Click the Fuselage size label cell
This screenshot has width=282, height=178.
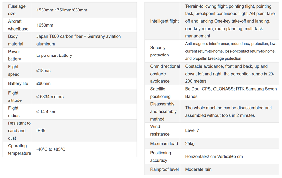click(x=17, y=10)
